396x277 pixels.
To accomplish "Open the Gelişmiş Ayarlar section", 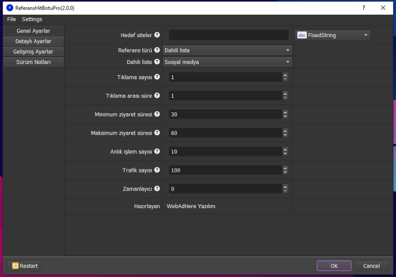I will (33, 52).
